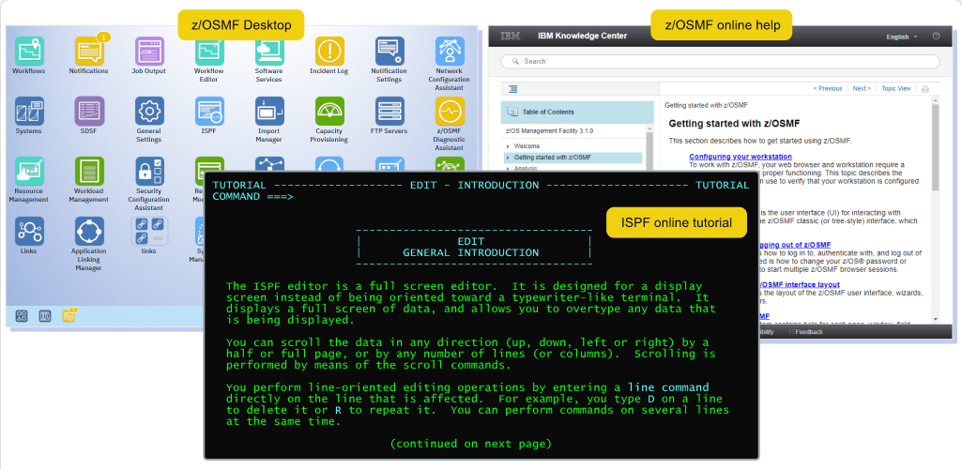Select Welcome in table of contents
The height and width of the screenshot is (469, 962).
tap(527, 146)
